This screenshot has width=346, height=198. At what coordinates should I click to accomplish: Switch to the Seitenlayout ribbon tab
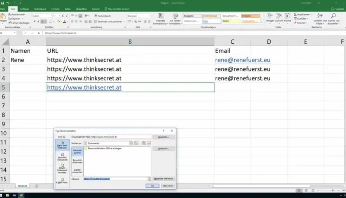coord(40,9)
